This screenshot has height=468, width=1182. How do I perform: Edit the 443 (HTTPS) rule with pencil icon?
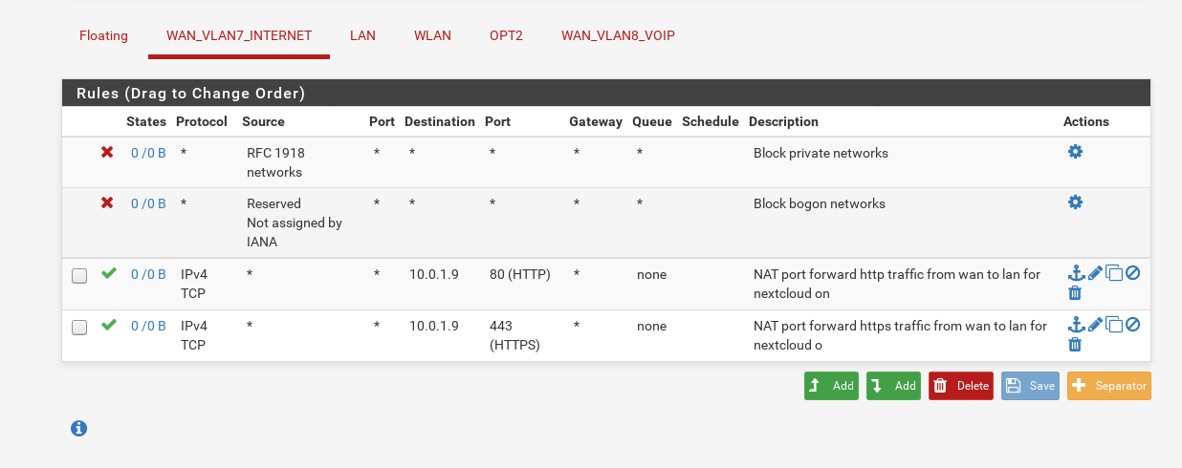tap(1095, 325)
